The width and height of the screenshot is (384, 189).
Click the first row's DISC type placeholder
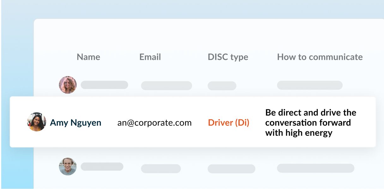click(x=222, y=86)
